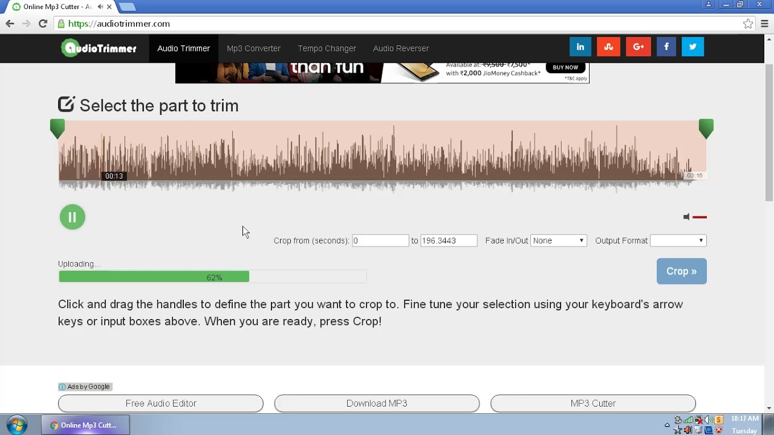This screenshot has height=435, width=774.
Task: Mute tab using tab speaker icon
Action: coord(100,7)
